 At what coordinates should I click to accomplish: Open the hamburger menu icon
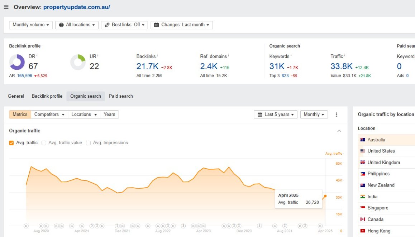pyautogui.click(x=6, y=7)
